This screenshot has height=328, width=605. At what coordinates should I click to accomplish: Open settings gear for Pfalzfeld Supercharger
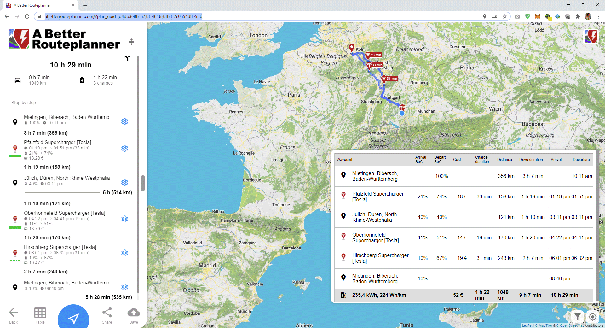125,148
